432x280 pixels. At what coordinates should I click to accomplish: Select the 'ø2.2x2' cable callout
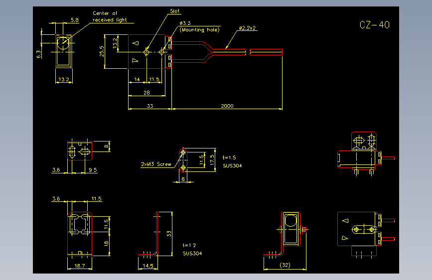tap(247, 28)
